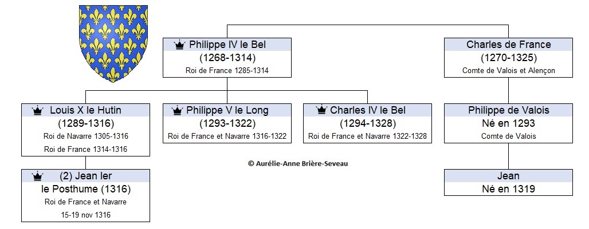Select the Philippe V le Long box title
The image size is (589, 229).
coord(227,110)
